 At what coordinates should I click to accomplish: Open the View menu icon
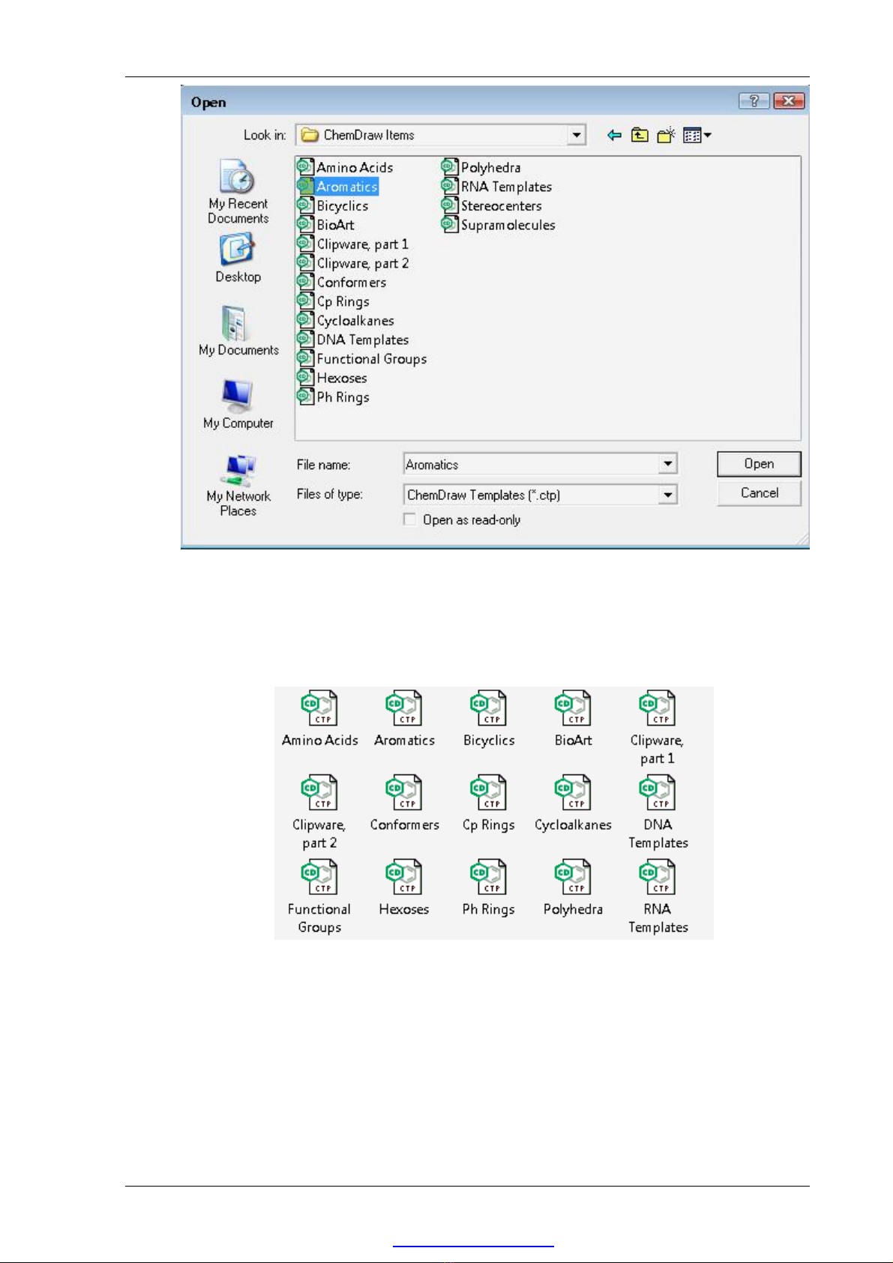pyautogui.click(x=697, y=136)
